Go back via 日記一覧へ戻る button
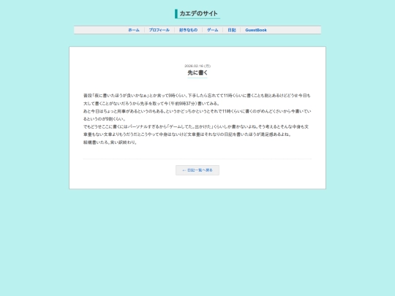 coord(197,170)
